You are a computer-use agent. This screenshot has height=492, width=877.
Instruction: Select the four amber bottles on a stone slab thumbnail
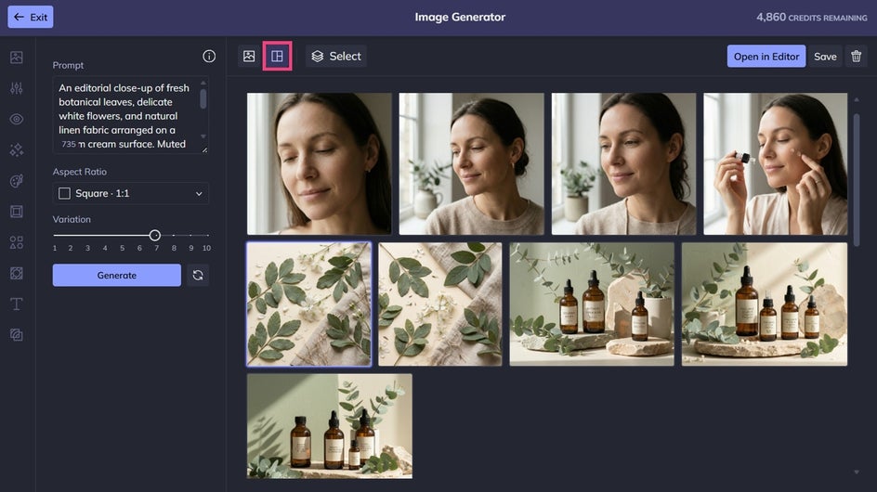coord(765,304)
